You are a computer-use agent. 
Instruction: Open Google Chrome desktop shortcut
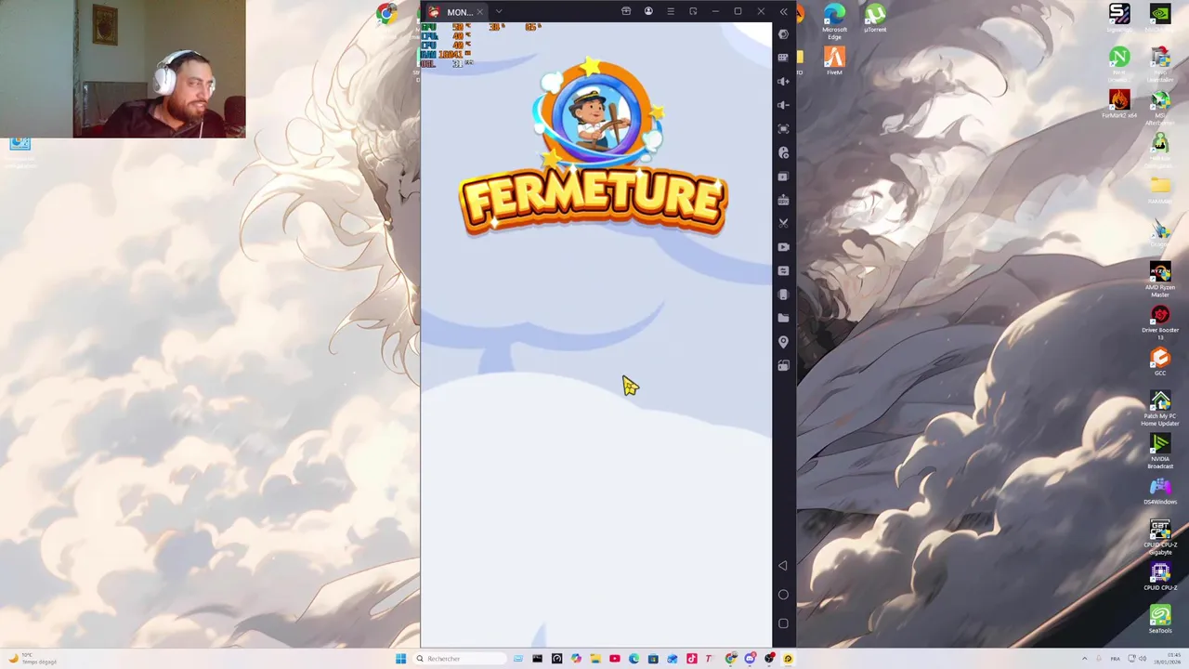[386, 13]
